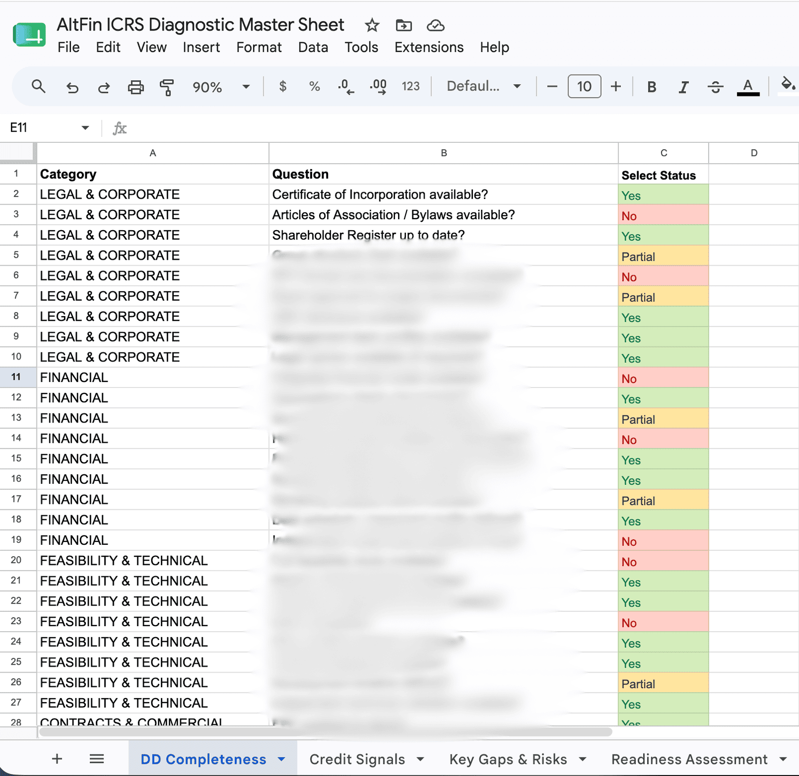Select the DD Completeness sheet tab
This screenshot has width=799, height=776.
[x=203, y=759]
